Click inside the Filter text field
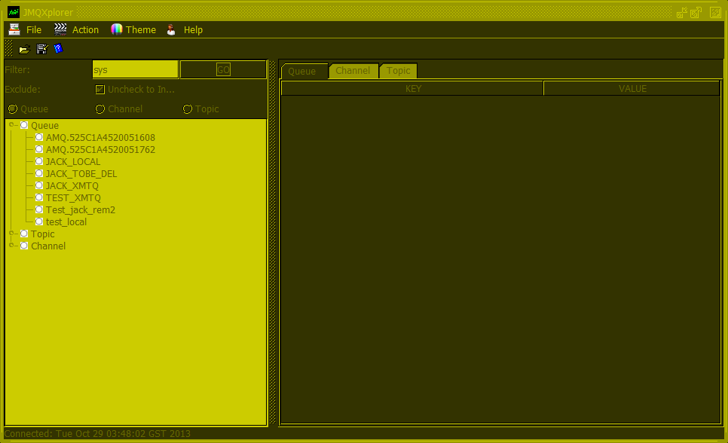The width and height of the screenshot is (728, 443). [134, 69]
